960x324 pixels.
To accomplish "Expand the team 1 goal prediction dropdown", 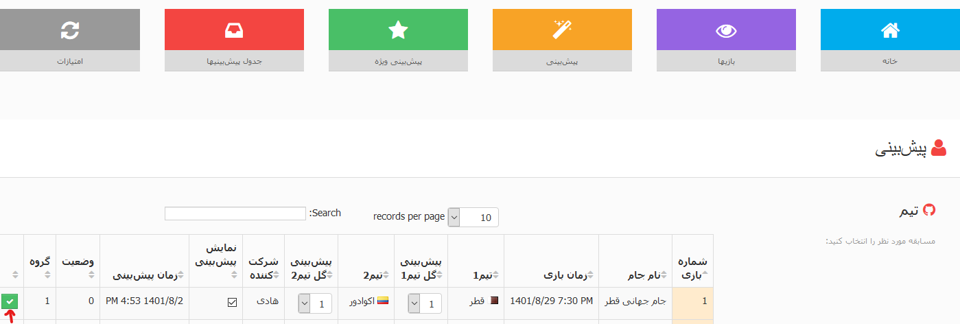I will pyautogui.click(x=425, y=303).
